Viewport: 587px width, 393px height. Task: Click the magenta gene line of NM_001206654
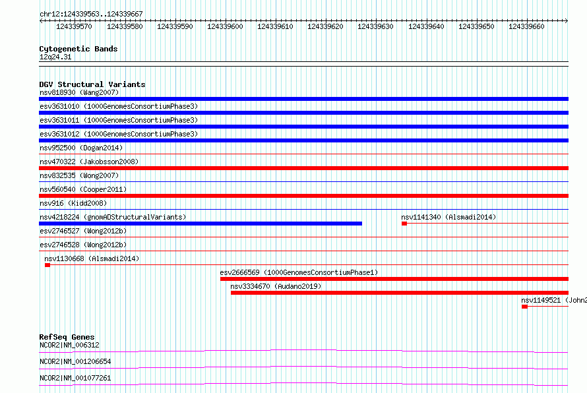303,367
